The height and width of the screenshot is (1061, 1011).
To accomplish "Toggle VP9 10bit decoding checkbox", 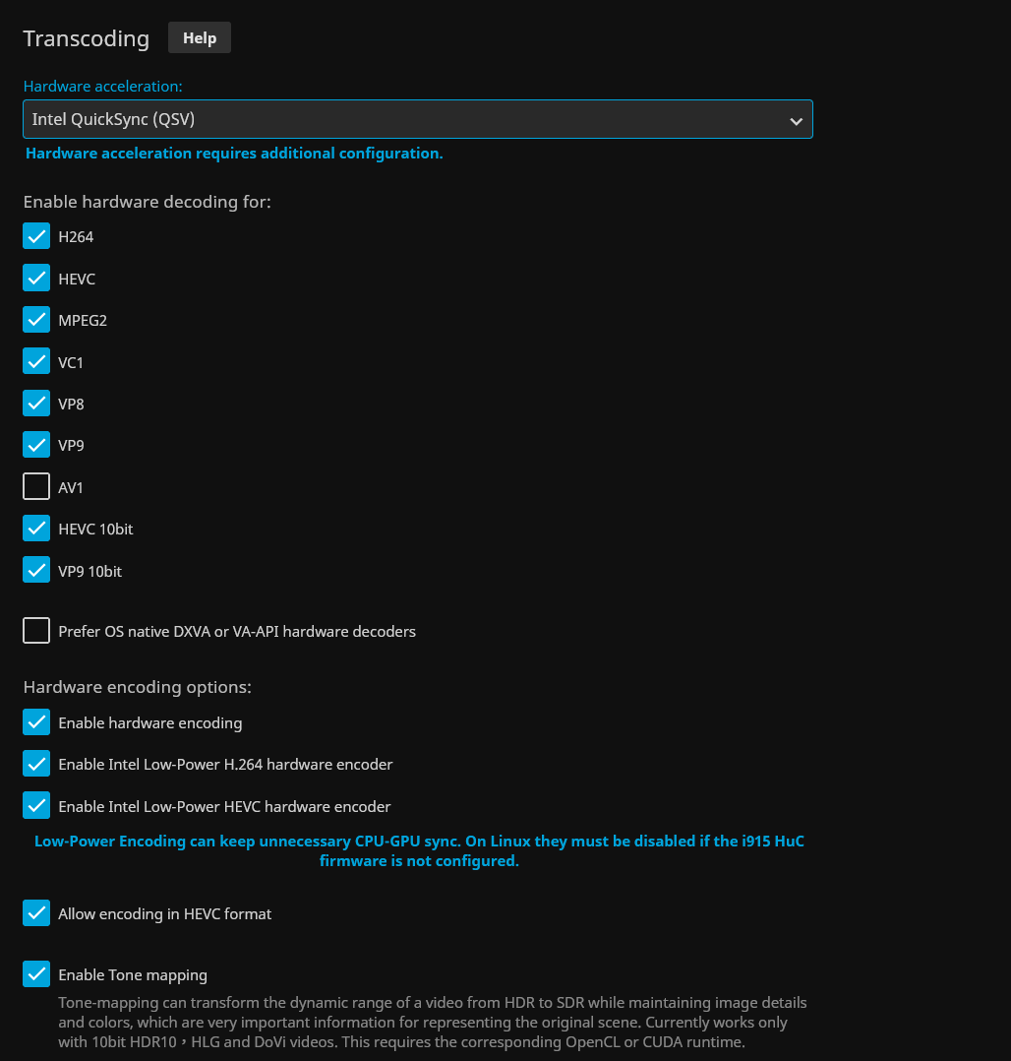I will (x=36, y=571).
